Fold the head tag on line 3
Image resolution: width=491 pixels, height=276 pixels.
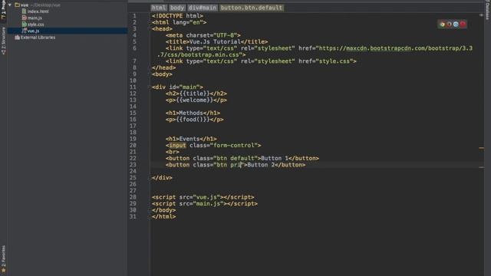[149, 29]
